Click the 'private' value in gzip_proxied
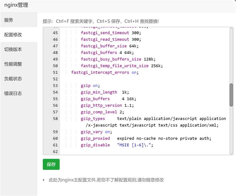The height and width of the screenshot is (196, 236). [x=189, y=138]
